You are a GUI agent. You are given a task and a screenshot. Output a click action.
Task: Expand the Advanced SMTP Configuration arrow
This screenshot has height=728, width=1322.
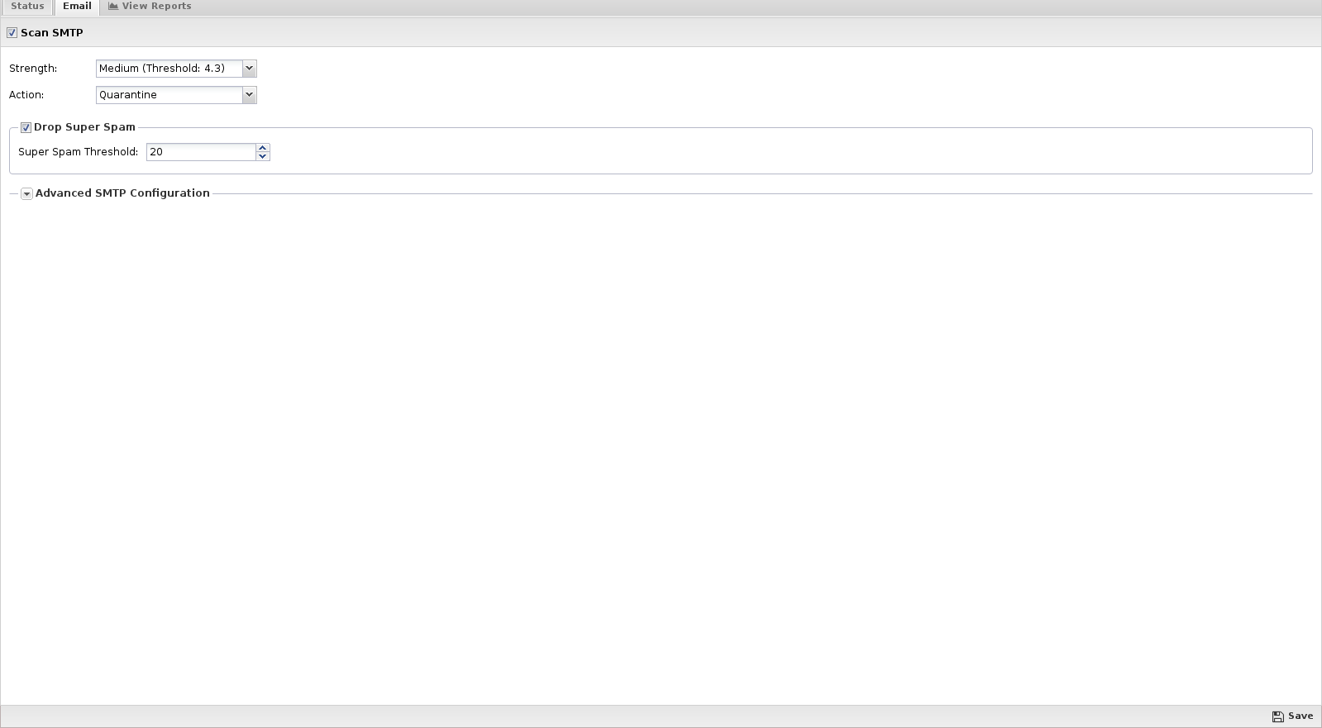point(26,193)
